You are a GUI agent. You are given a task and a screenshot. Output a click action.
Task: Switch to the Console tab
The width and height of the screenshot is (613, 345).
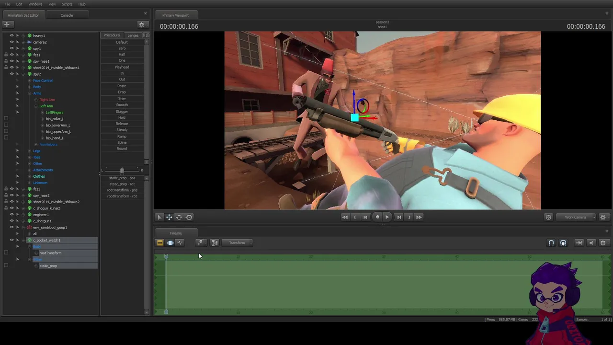pos(67,15)
